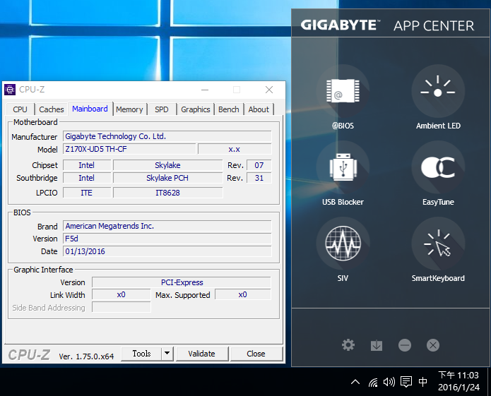Click the Validate button
The height and width of the screenshot is (396, 491).
tap(201, 354)
